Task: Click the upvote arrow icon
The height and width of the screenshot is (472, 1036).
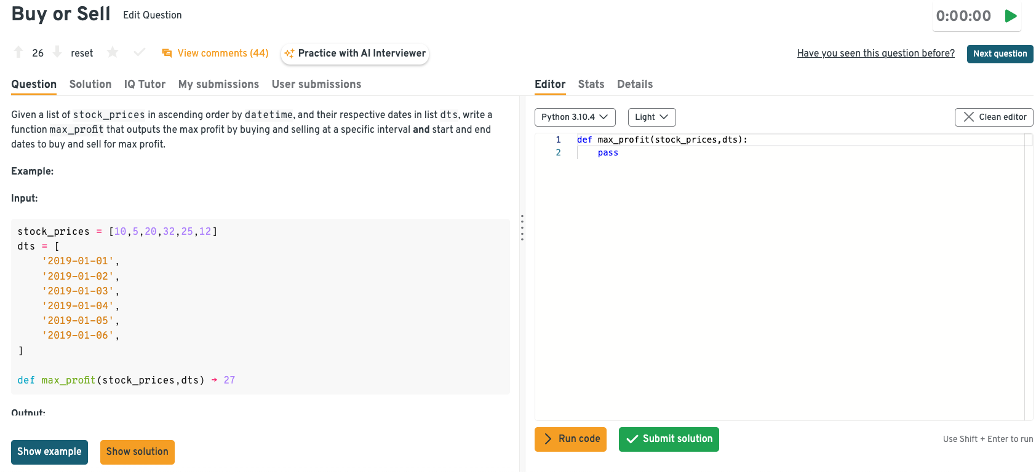Action: click(18, 53)
